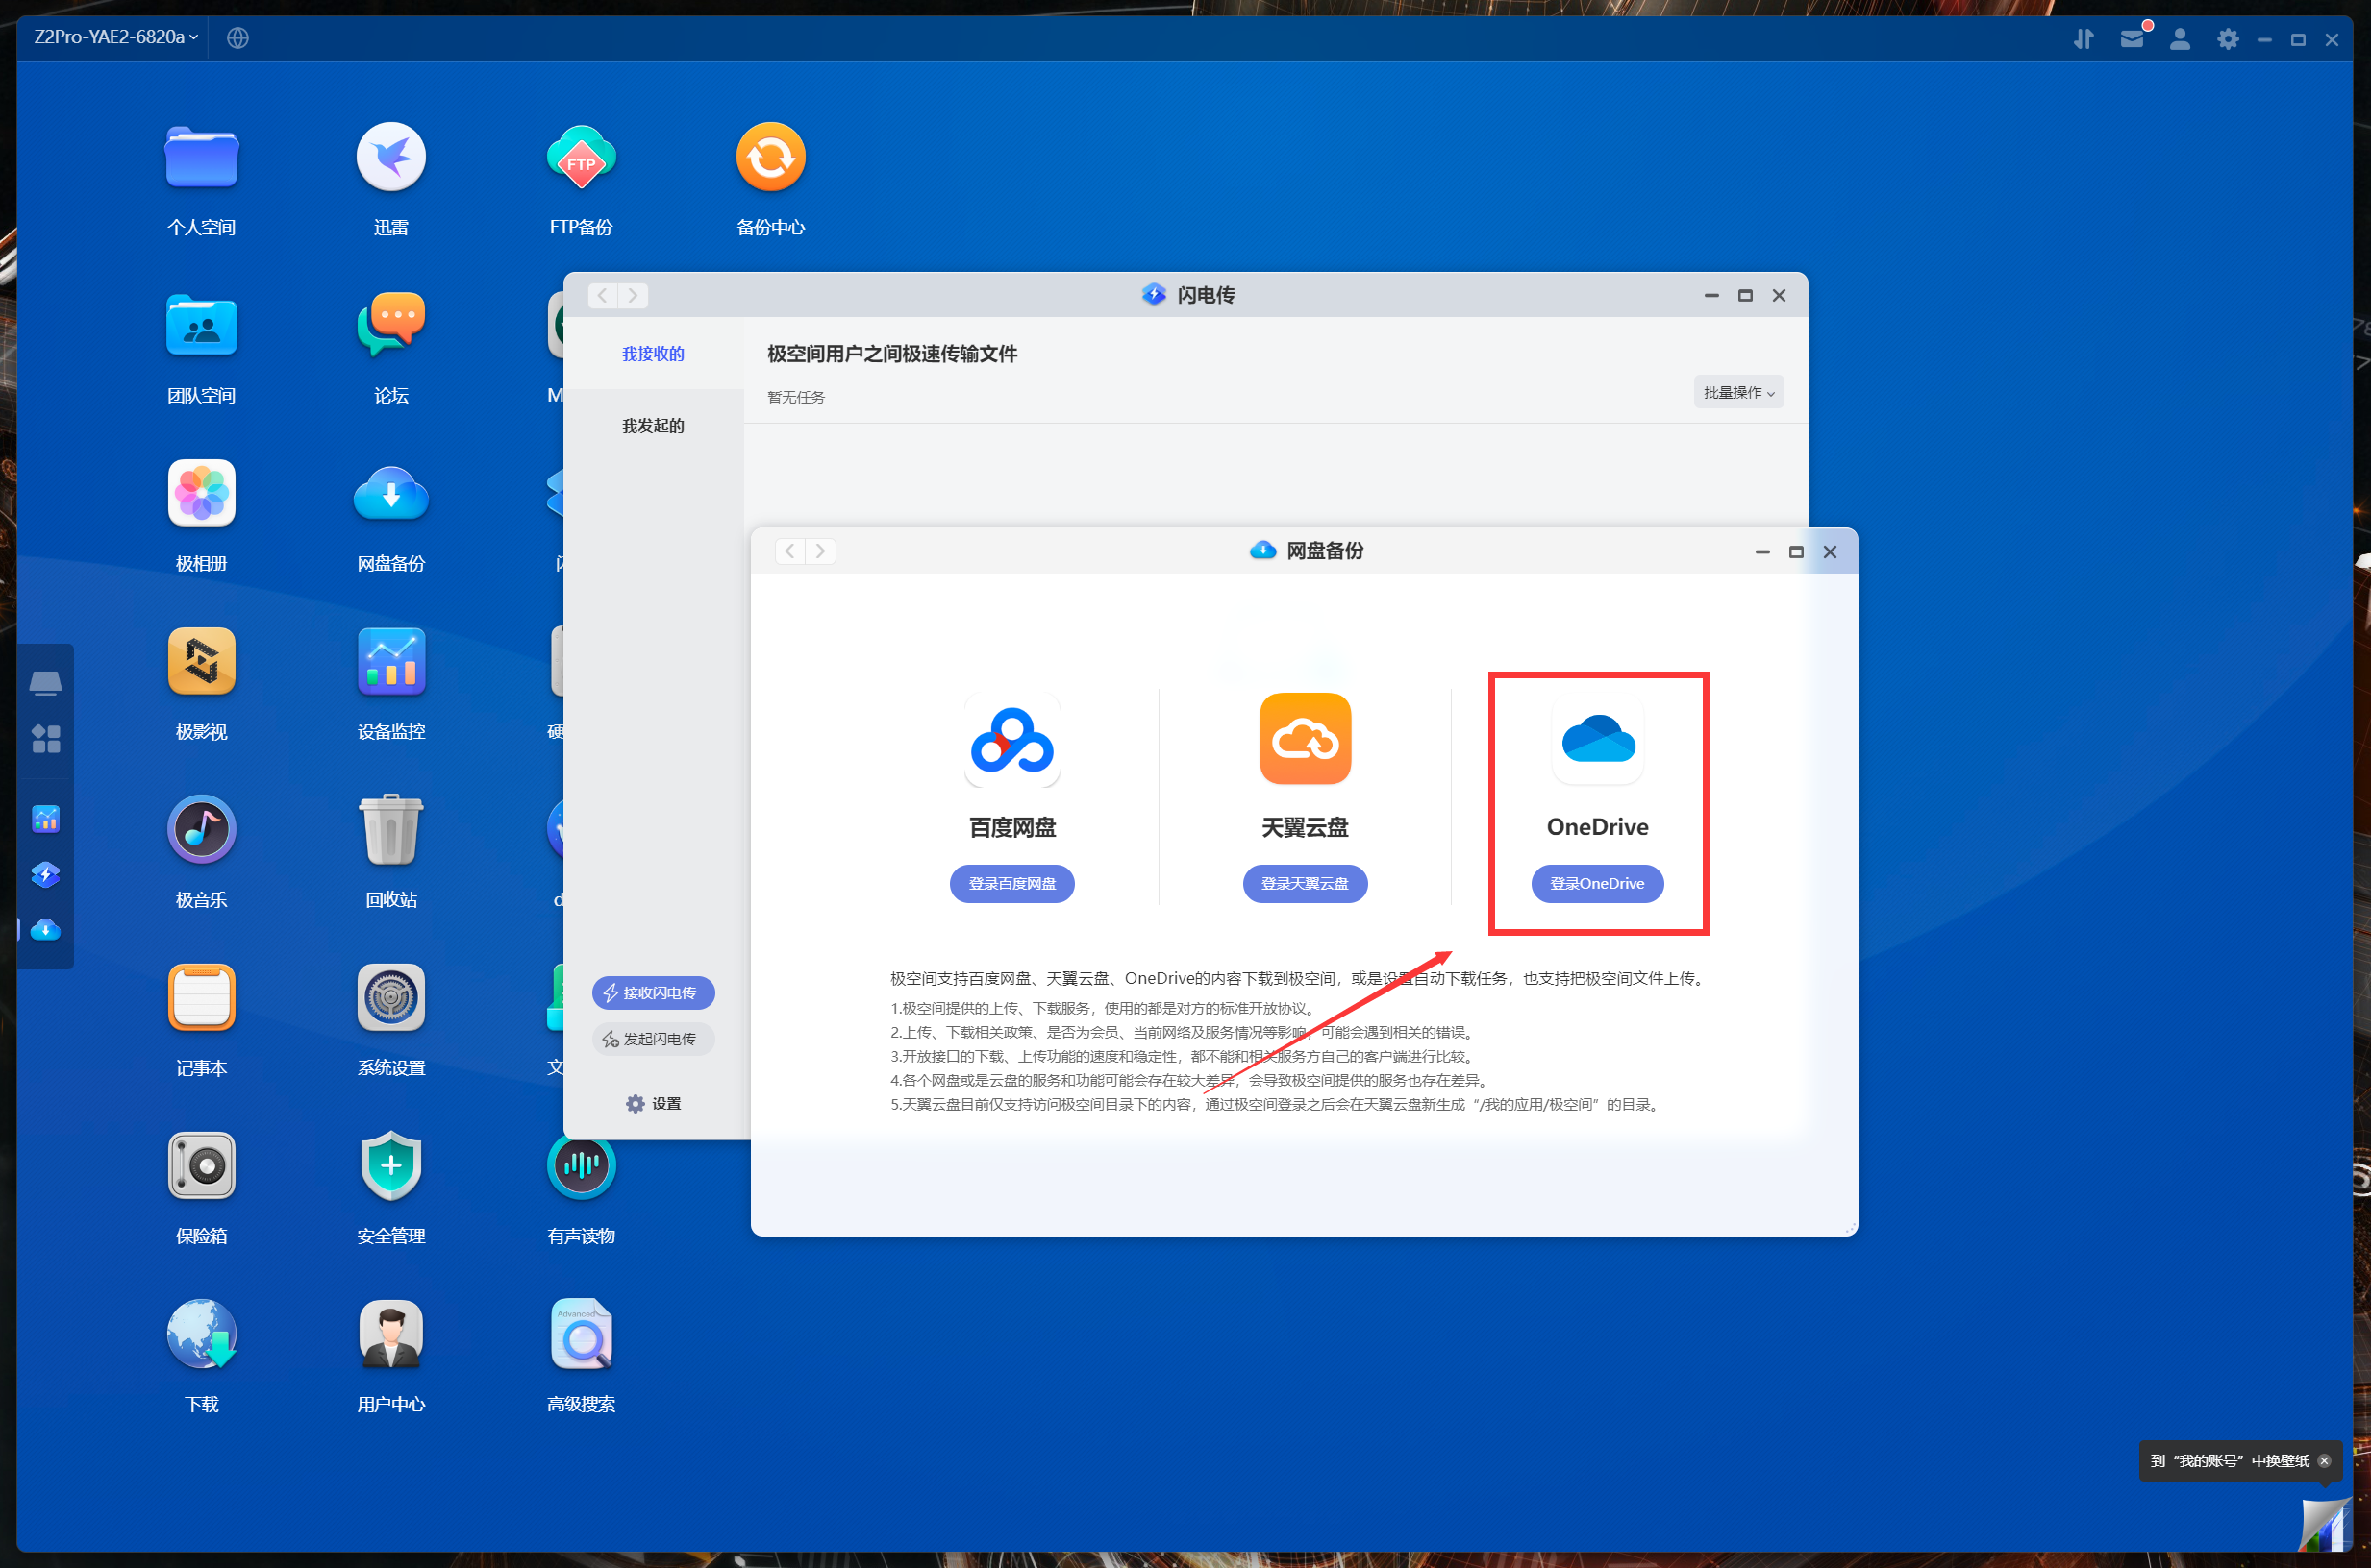The width and height of the screenshot is (2371, 1568).
Task: Open the 保险箱 safe app
Action: 201,1166
